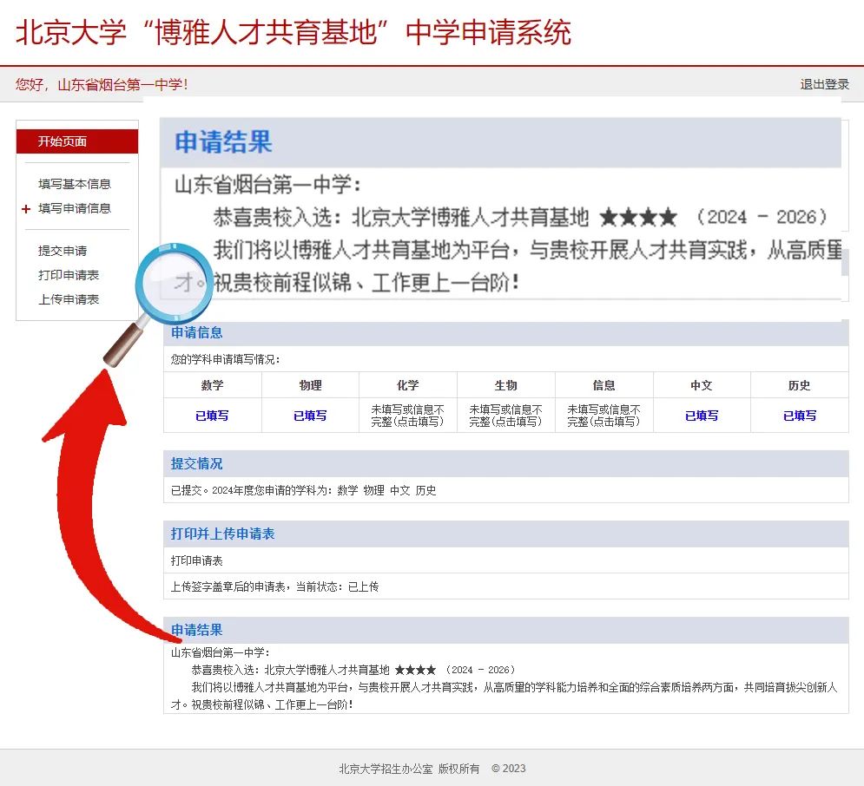Click 已填写 under 数学 column
The width and height of the screenshot is (864, 786).
(212, 416)
